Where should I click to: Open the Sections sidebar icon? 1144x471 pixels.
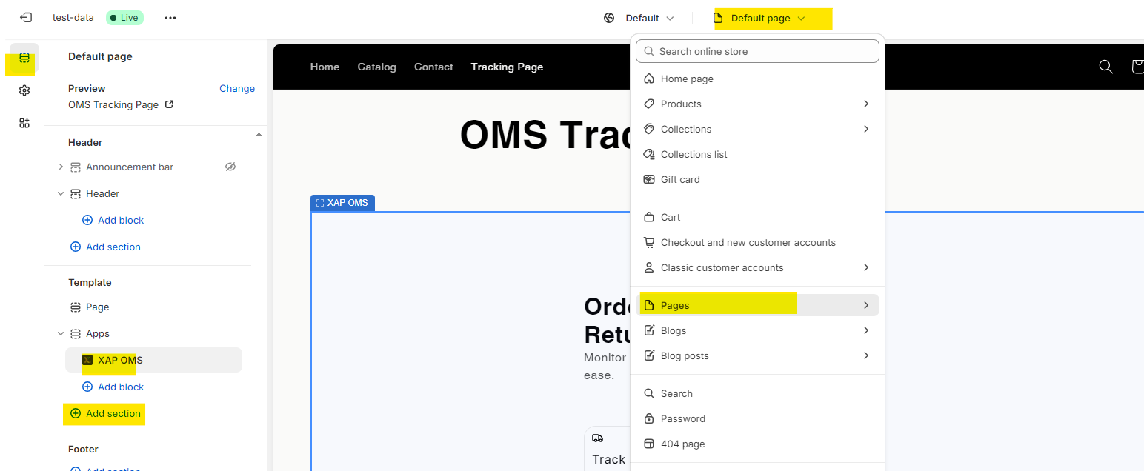(24, 59)
